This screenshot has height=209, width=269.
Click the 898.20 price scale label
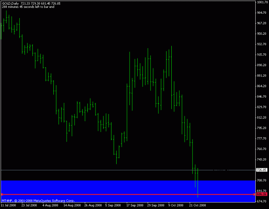click(x=262, y=65)
